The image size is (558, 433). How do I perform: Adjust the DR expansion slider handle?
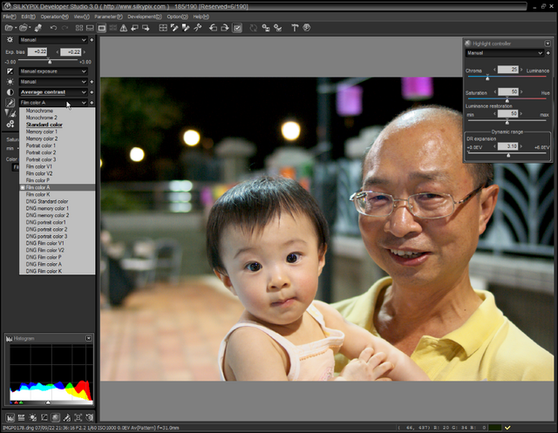click(x=508, y=155)
